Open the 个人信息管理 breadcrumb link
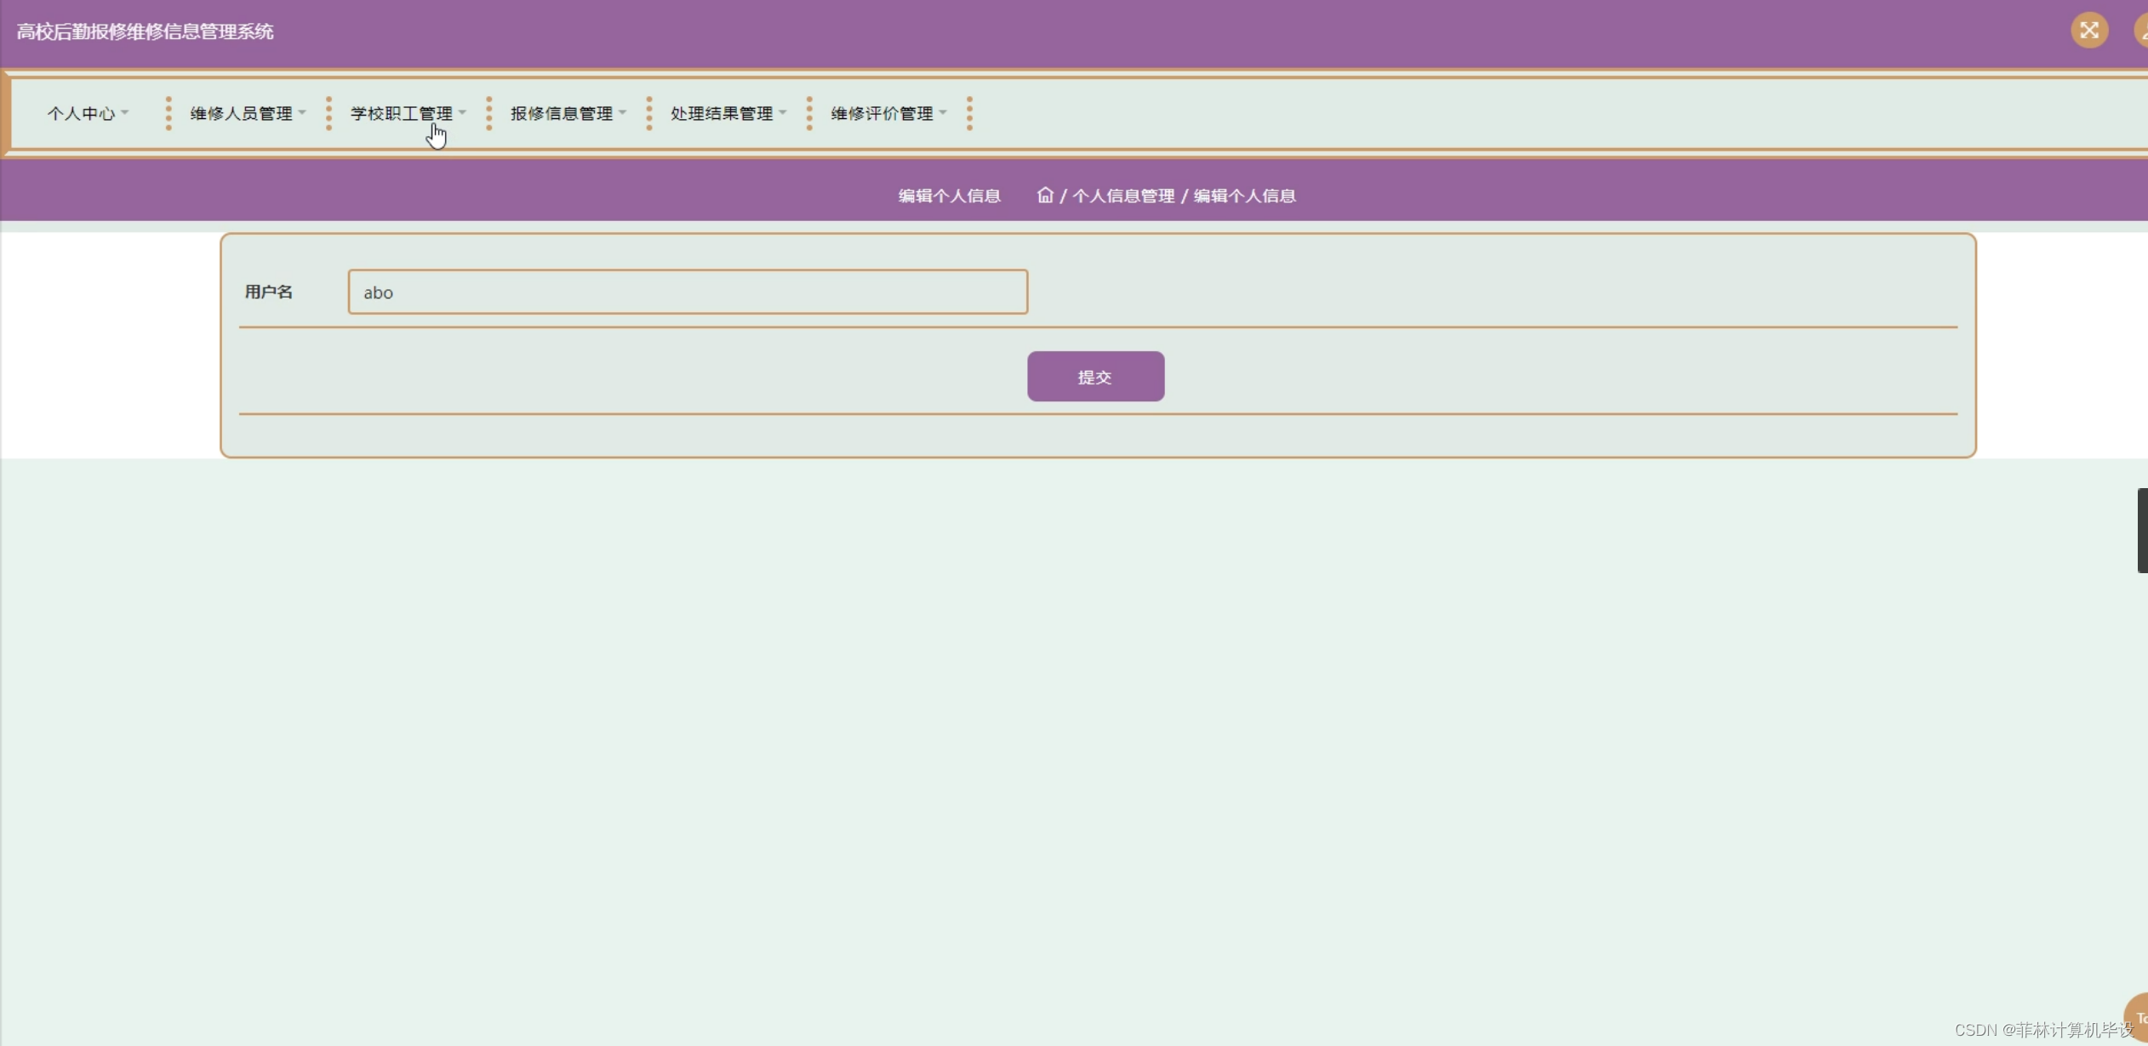The height and width of the screenshot is (1046, 2148). (1123, 196)
